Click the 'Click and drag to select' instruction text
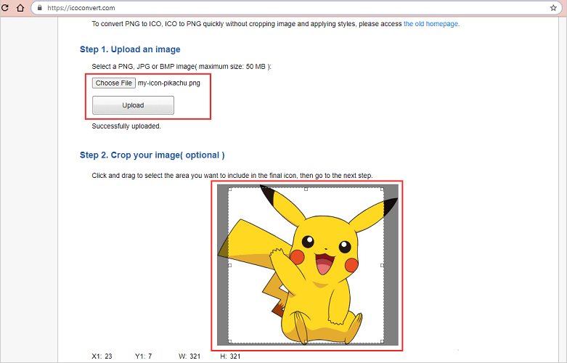Viewport: 567px width, 363px height. click(x=232, y=176)
